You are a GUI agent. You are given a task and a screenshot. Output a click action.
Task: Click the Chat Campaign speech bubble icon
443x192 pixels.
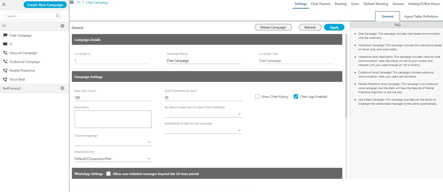coord(5,35)
